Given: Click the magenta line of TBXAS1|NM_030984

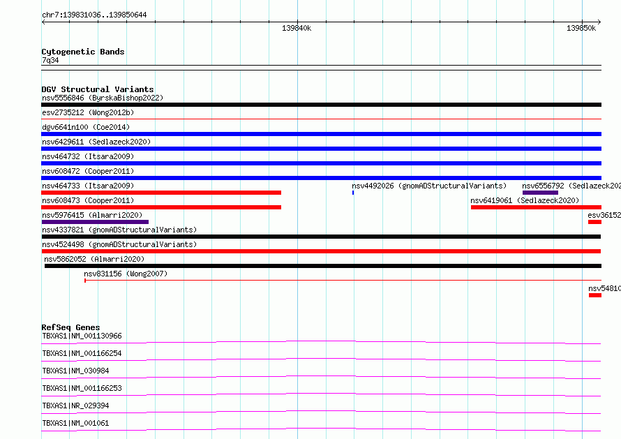Looking at the screenshot, I should coord(321,377).
